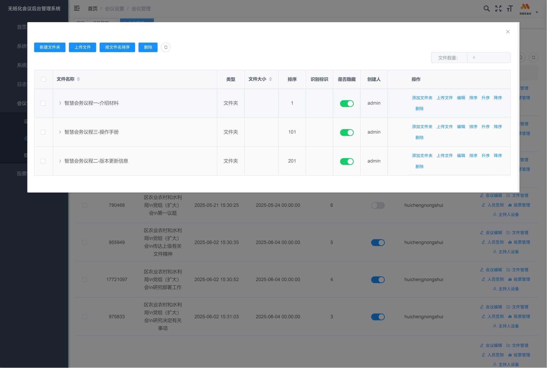Screen dimensions: 547x368
Task: Click 新建文件夹 button
Action: point(50,47)
